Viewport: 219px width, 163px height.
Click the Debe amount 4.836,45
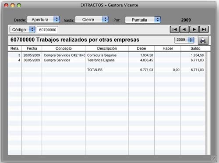(147, 60)
